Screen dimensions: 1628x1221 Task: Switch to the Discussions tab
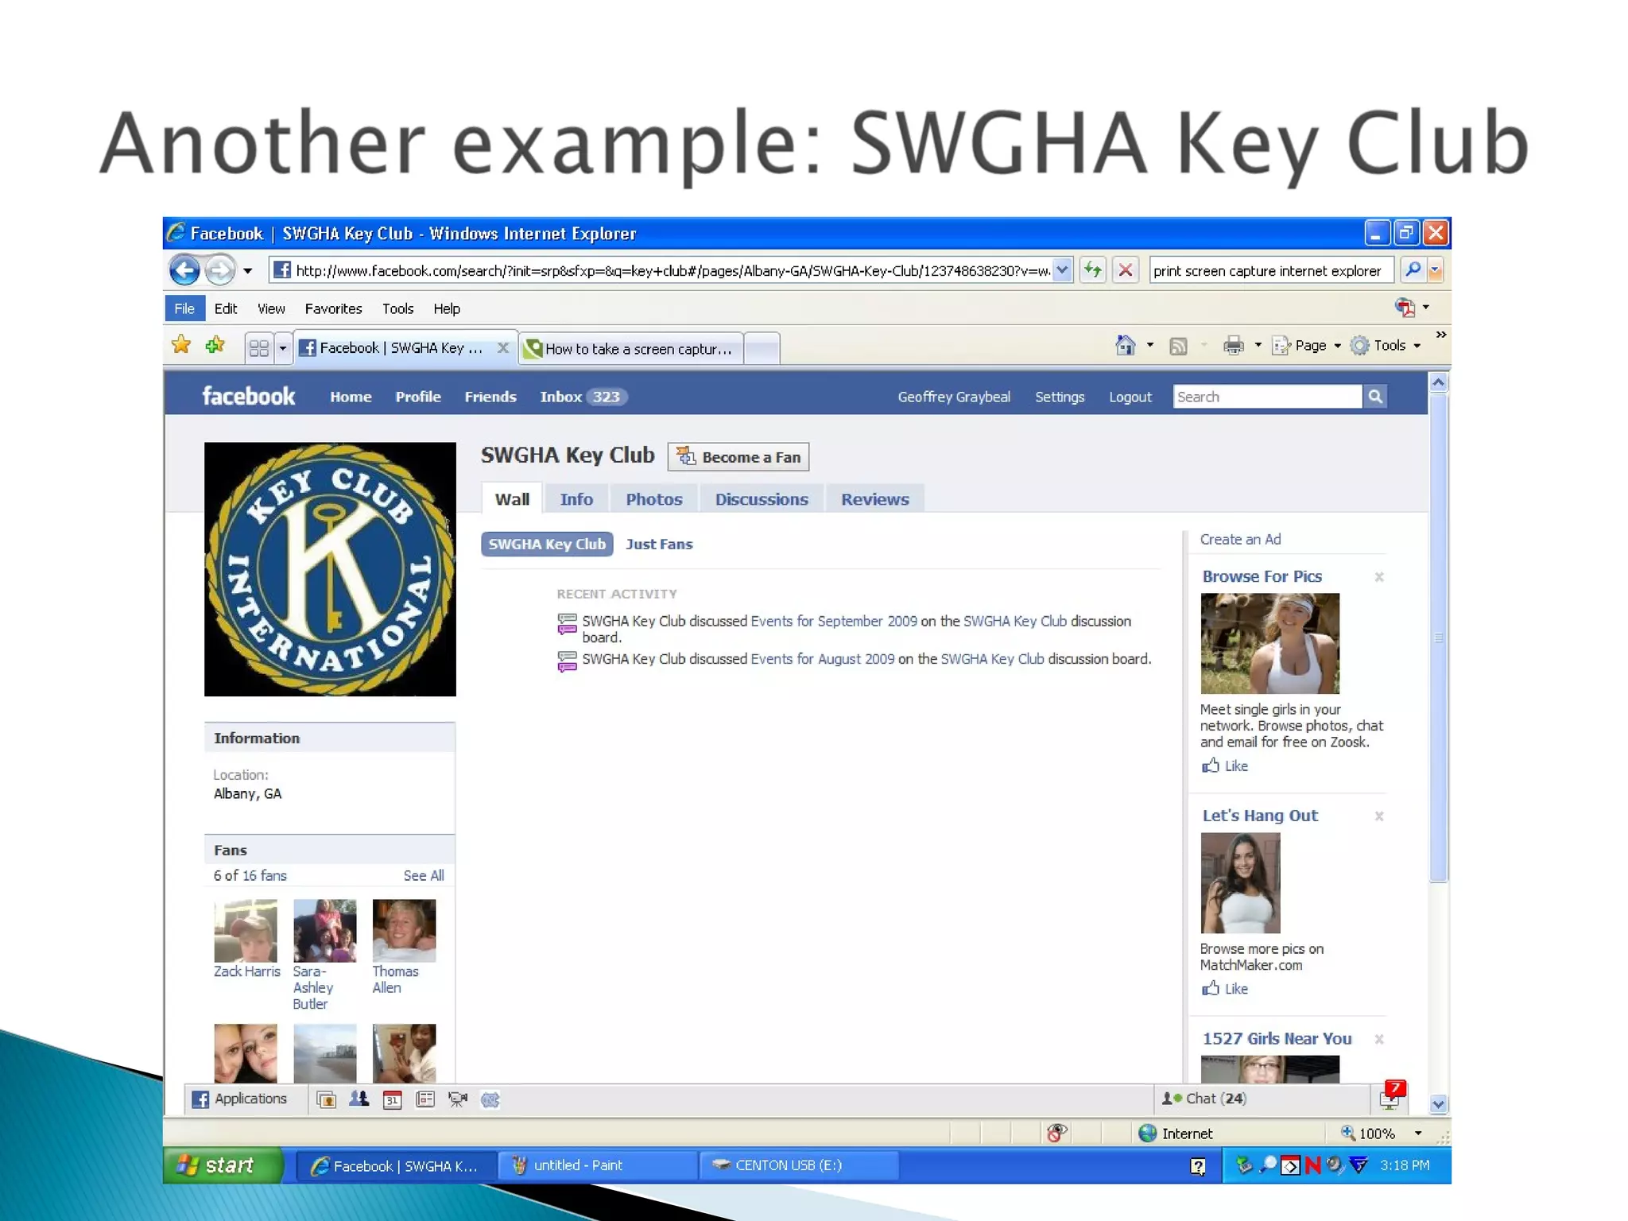761,499
